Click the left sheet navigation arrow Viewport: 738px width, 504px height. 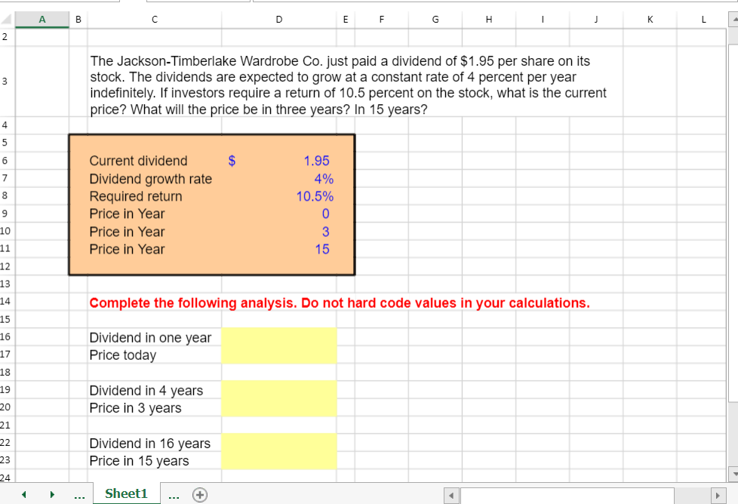23,494
